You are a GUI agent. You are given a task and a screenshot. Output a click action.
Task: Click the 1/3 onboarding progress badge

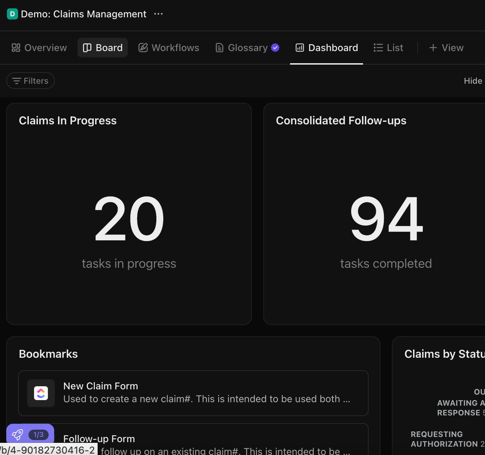(39, 435)
